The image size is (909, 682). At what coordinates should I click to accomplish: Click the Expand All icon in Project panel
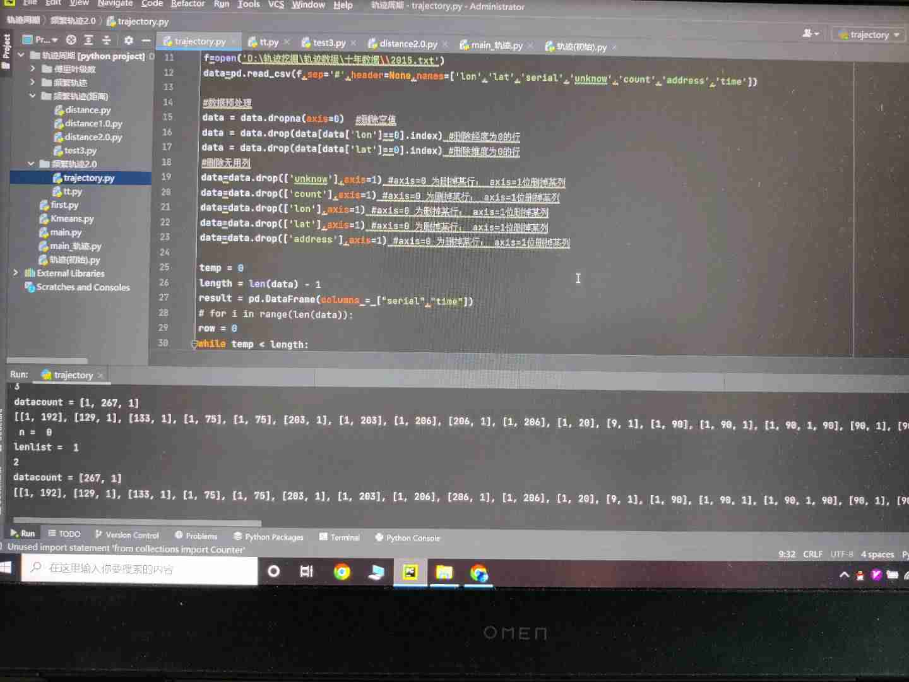(89, 40)
